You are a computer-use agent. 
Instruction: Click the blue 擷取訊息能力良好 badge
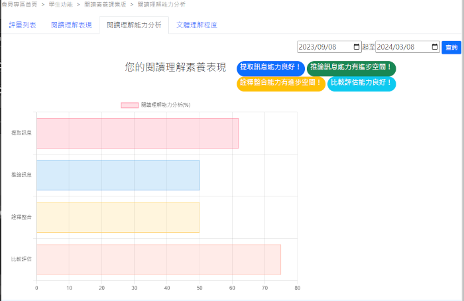coord(270,67)
